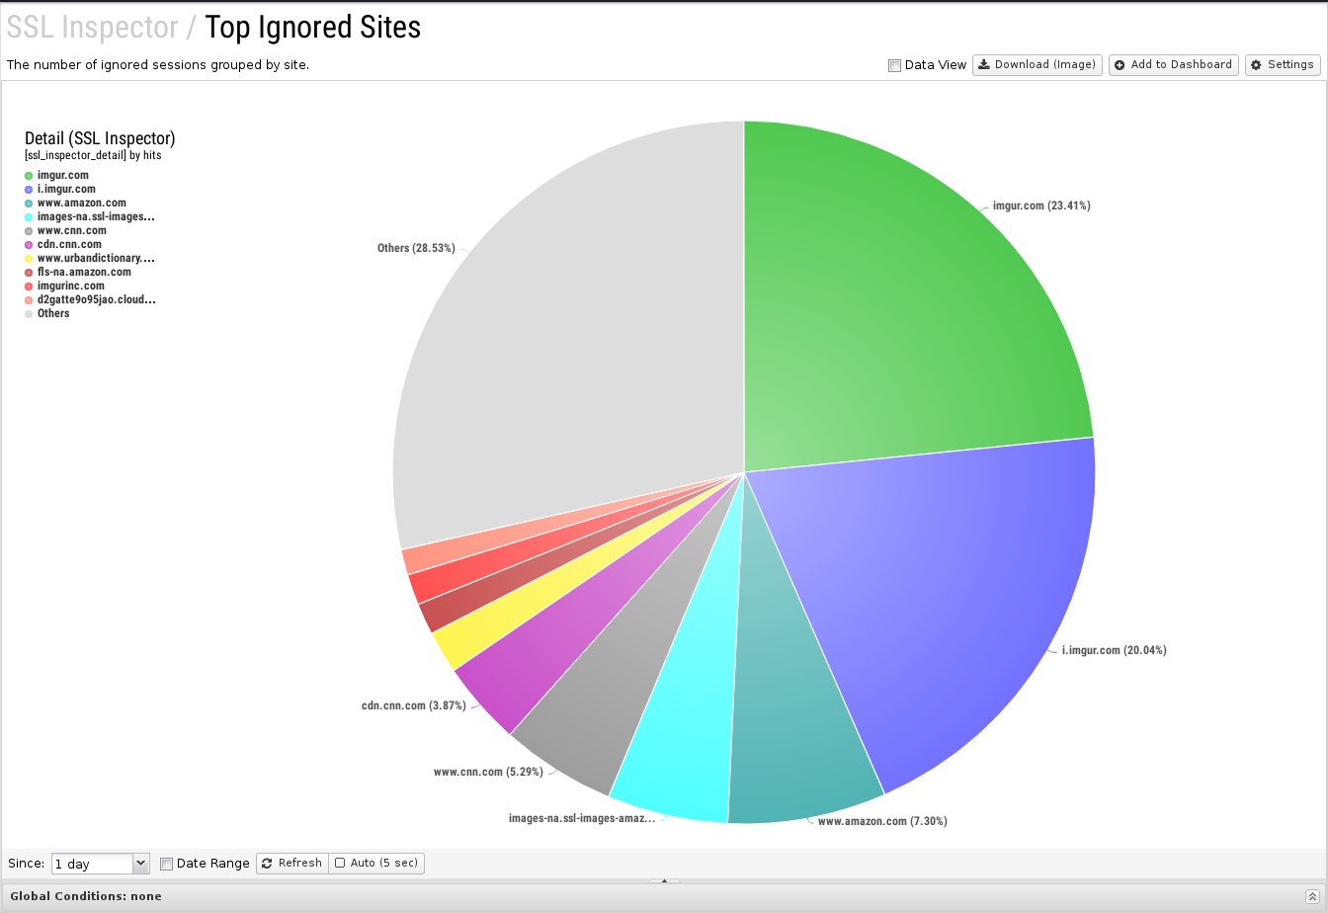Click the small expander arrow above Global Conditions

point(664,880)
